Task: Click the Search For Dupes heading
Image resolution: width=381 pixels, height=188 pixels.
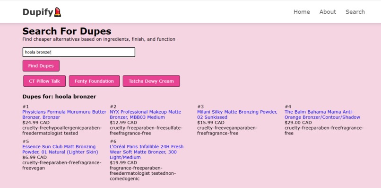Action: point(67,31)
